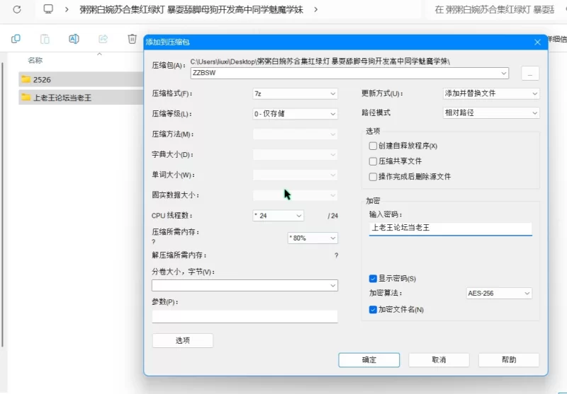Enable 压缩共享文件 checkbox
The width and height of the screenshot is (567, 394).
(x=373, y=161)
